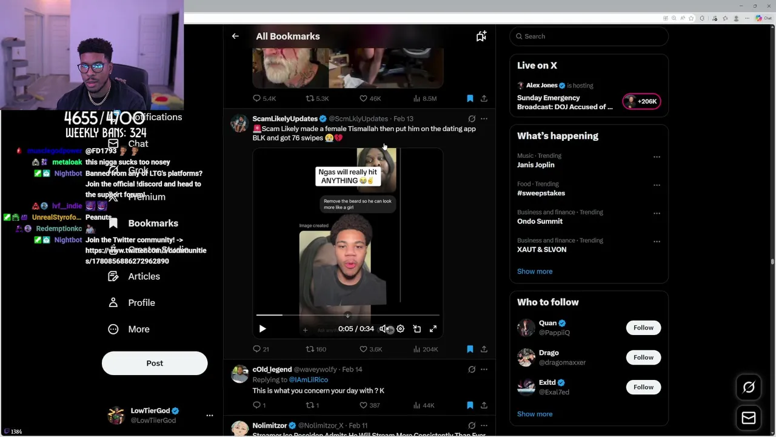Image resolution: width=776 pixels, height=437 pixels.
Task: Like the ScamLikelyUpdates post with 3.6K likes
Action: (370, 350)
